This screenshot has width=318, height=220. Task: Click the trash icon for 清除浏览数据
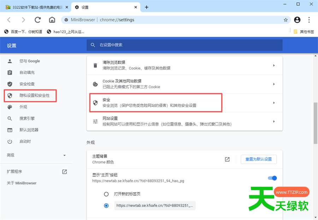[x=95, y=65]
